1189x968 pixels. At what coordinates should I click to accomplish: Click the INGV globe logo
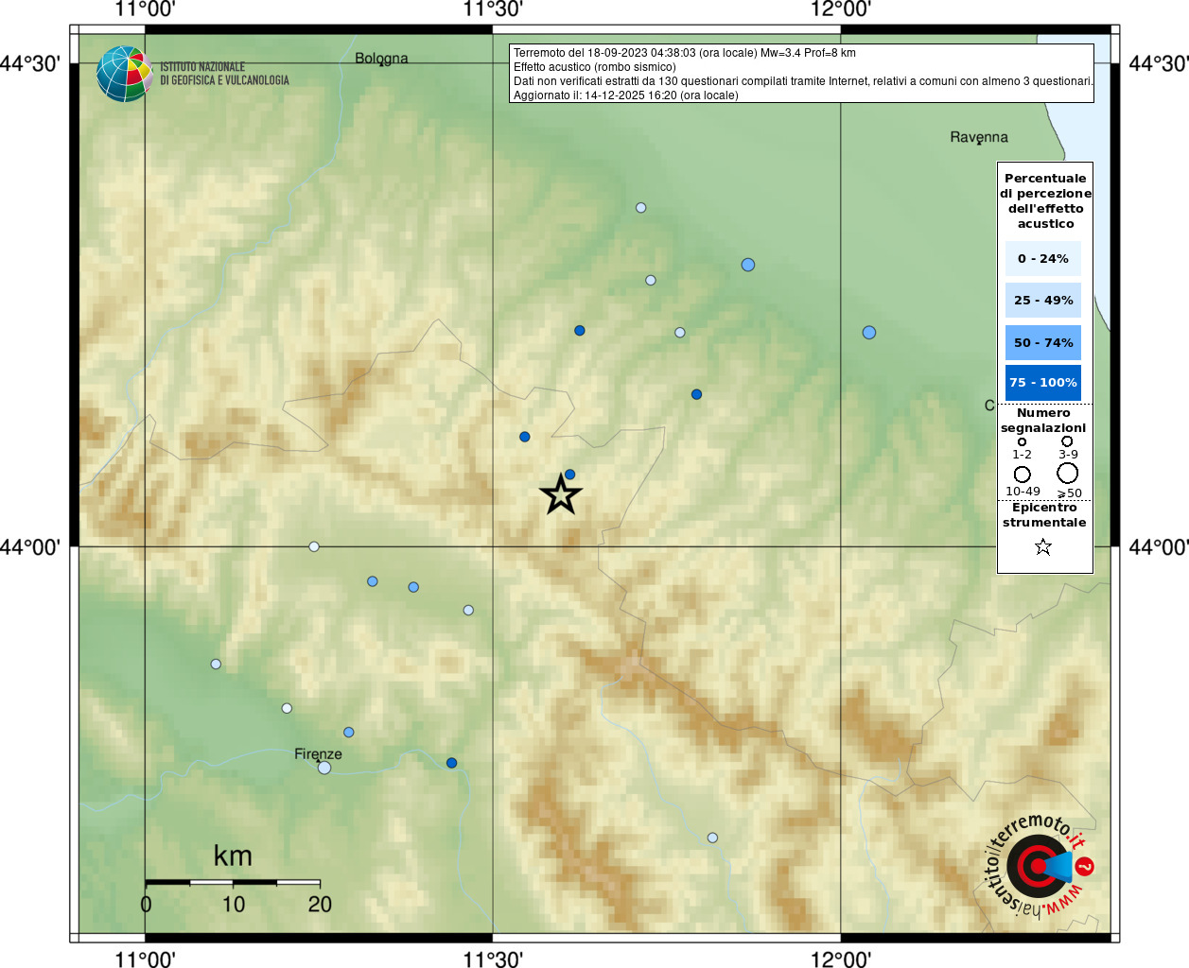coord(124,74)
